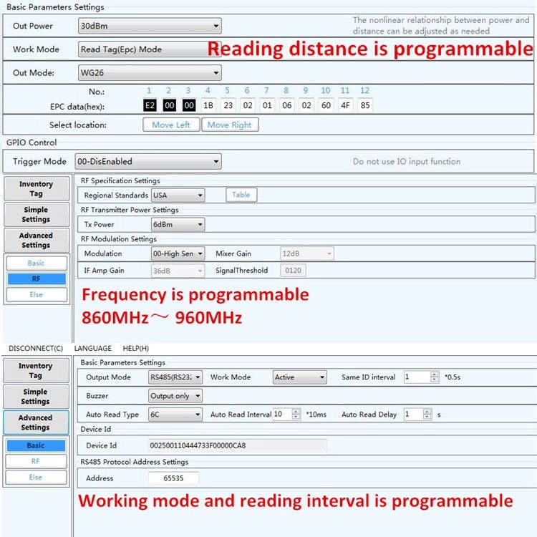Open the Out Power dropdown showing 30dBm
537x537 pixels.
click(x=150, y=26)
